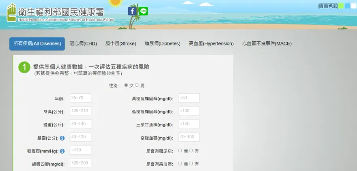
Task: Click the 空腹血糖 input box
Action: tap(189, 137)
